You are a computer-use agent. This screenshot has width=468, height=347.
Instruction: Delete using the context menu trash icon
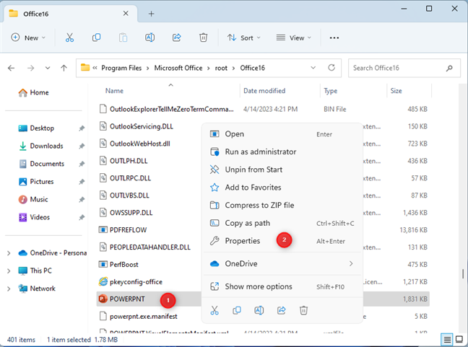click(303, 310)
